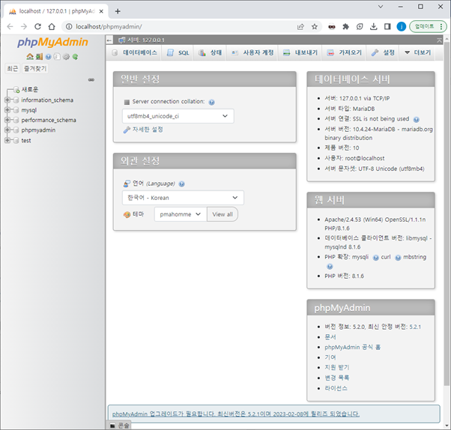Image resolution: width=451 pixels, height=430 pixels.
Task: Click help icon below mbstring extension
Action: pyautogui.click(x=330, y=267)
